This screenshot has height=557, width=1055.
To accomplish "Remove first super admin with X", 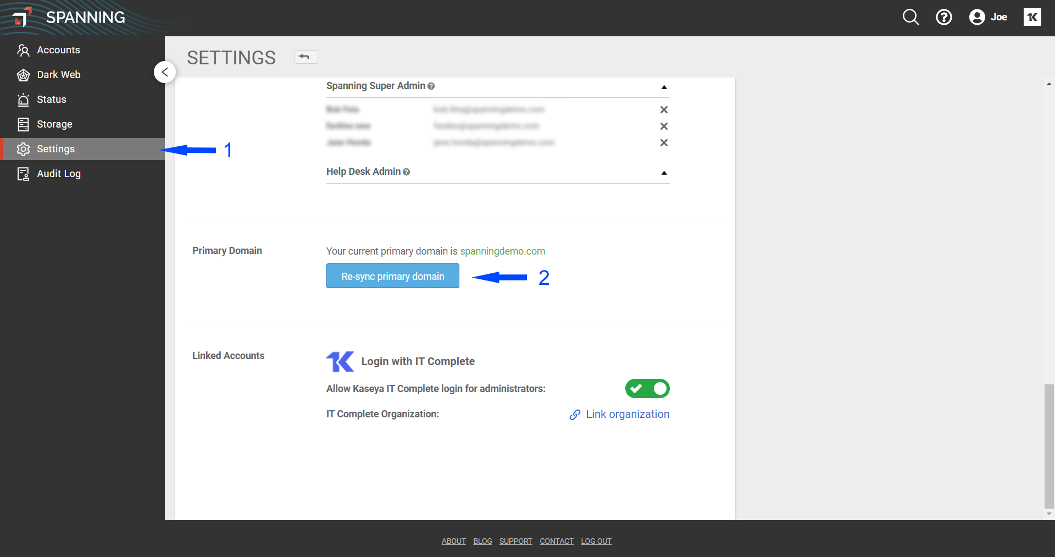I will [x=664, y=110].
